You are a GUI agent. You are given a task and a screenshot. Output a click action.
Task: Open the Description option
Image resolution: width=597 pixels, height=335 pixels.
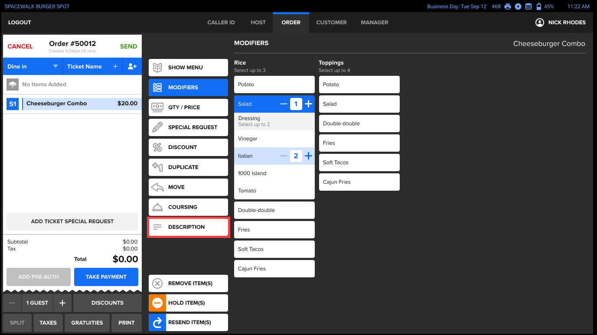[188, 227]
